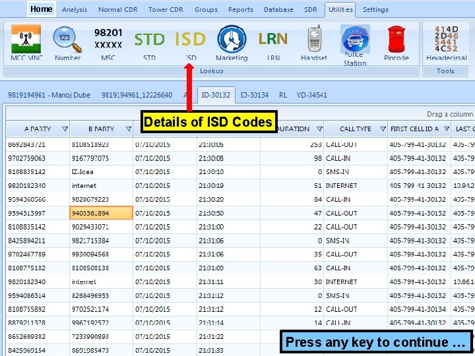
Task: Switch to the VD-34541 document tab
Action: click(311, 95)
